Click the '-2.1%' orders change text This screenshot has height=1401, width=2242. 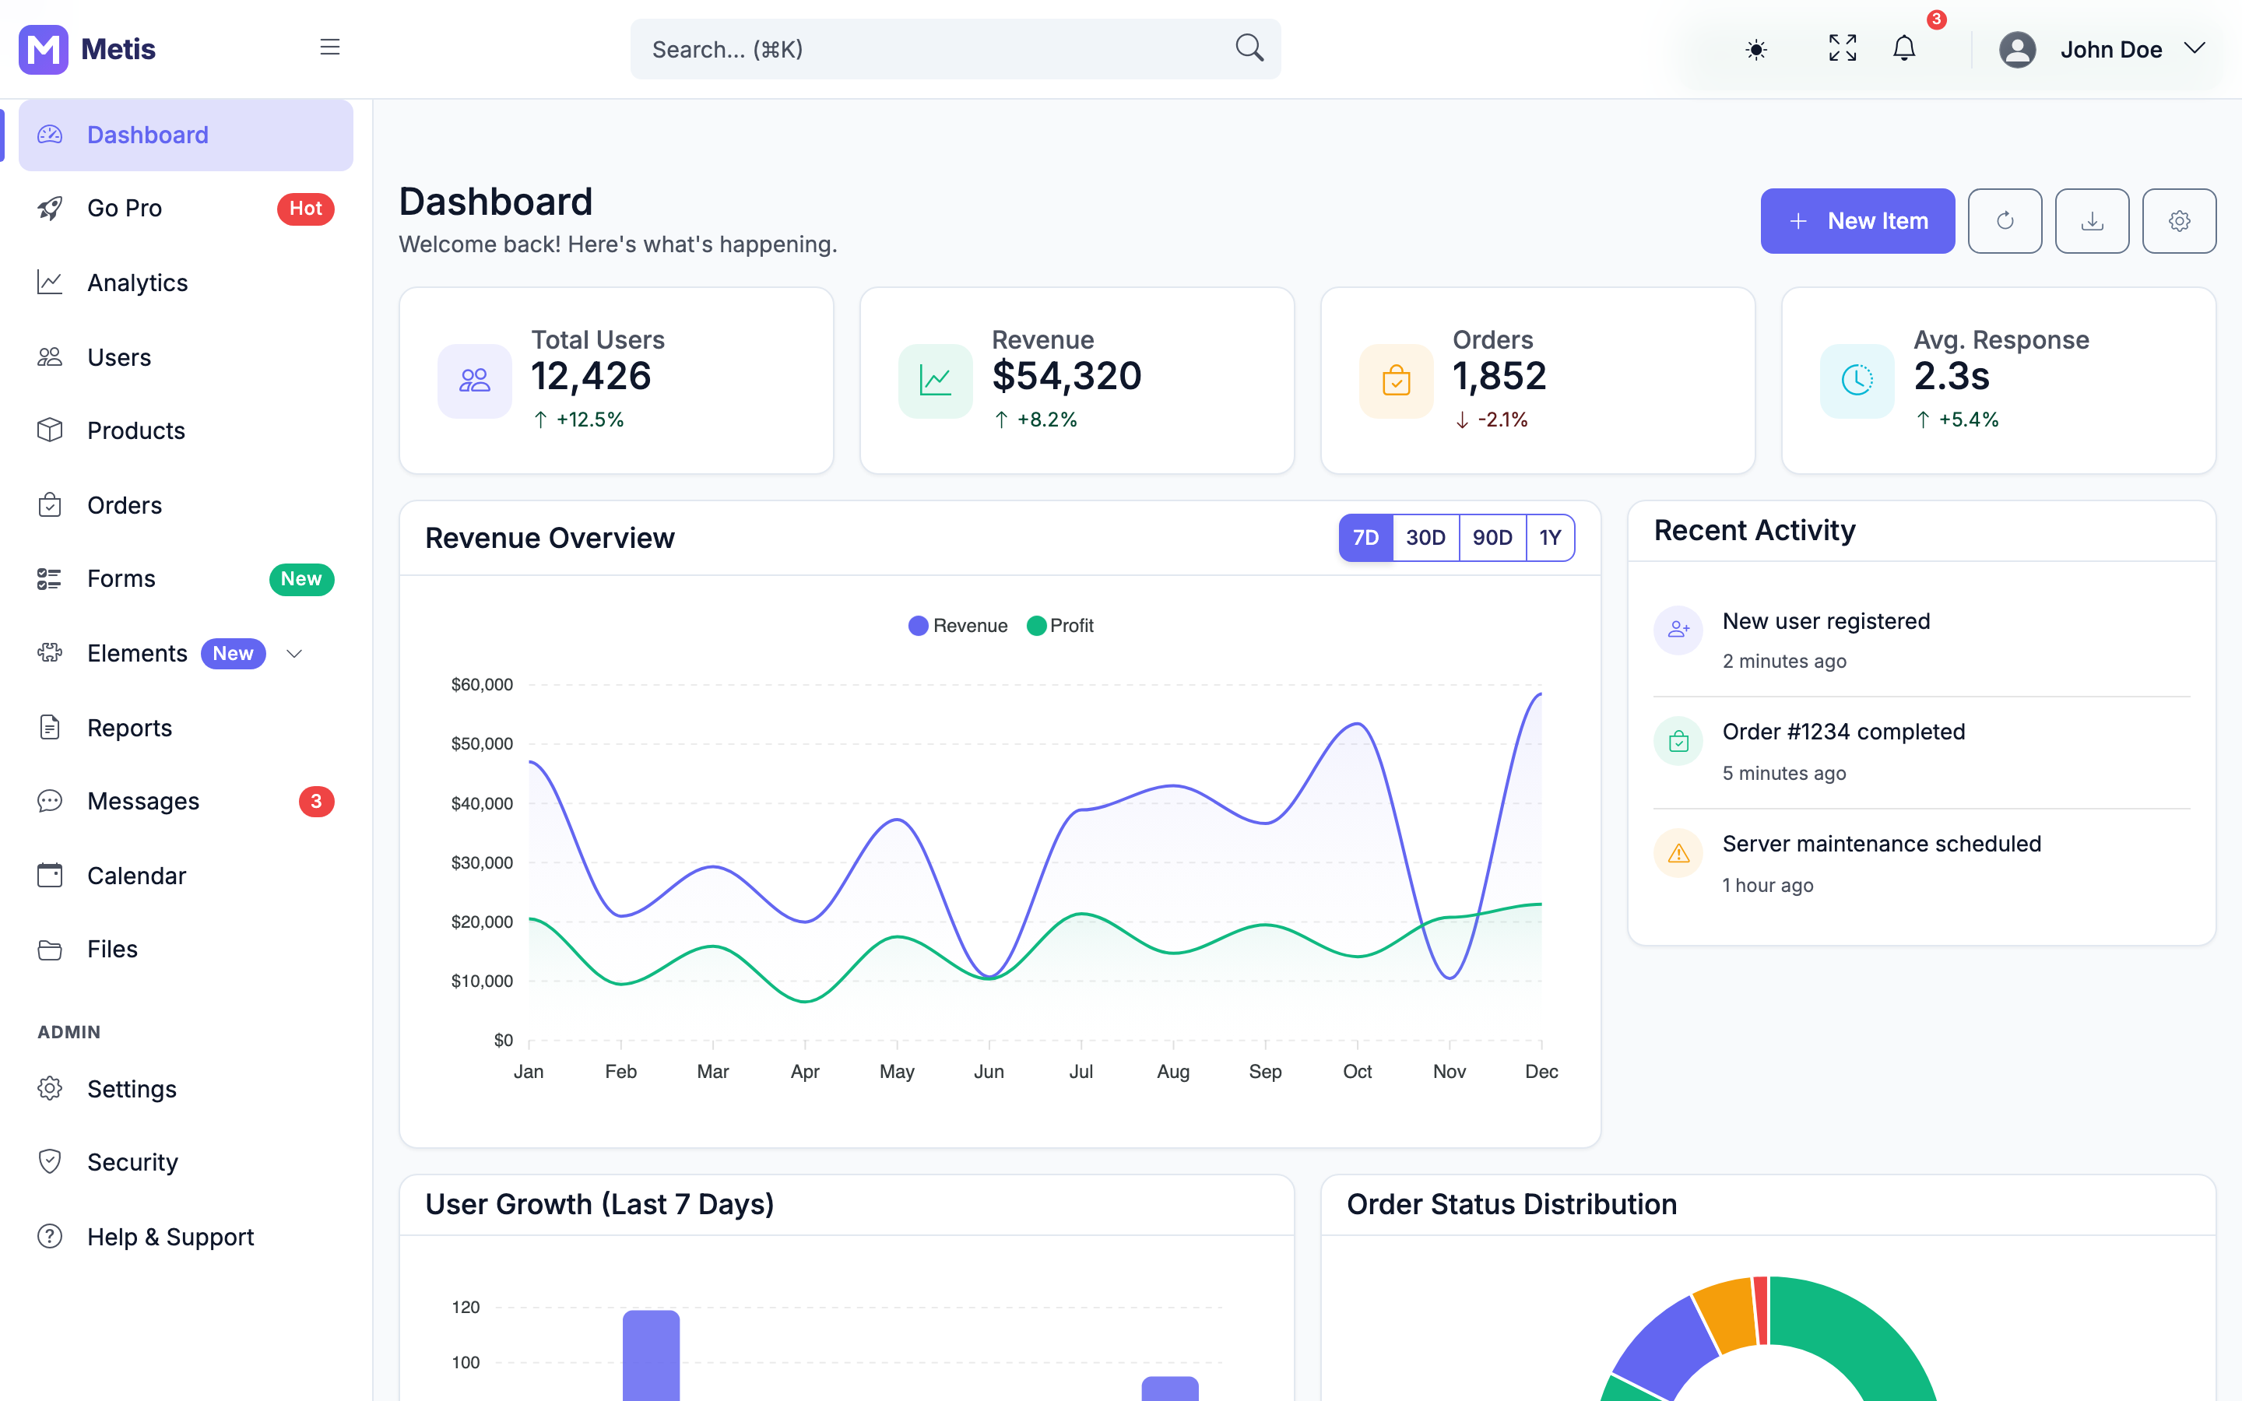pyautogui.click(x=1502, y=420)
